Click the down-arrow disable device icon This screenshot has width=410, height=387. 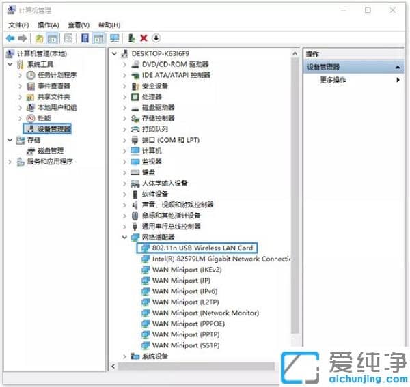[x=156, y=38]
